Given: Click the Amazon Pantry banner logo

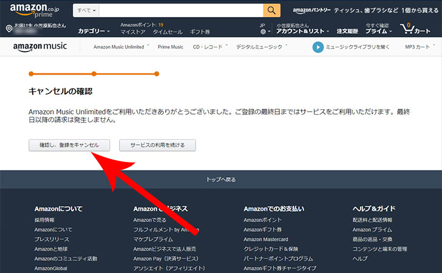Looking at the screenshot, I should [312, 10].
